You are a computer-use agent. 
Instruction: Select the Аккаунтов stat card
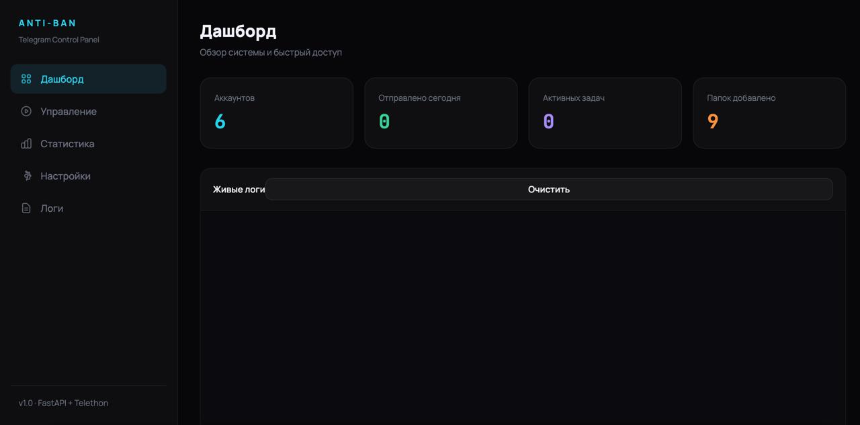click(x=276, y=113)
